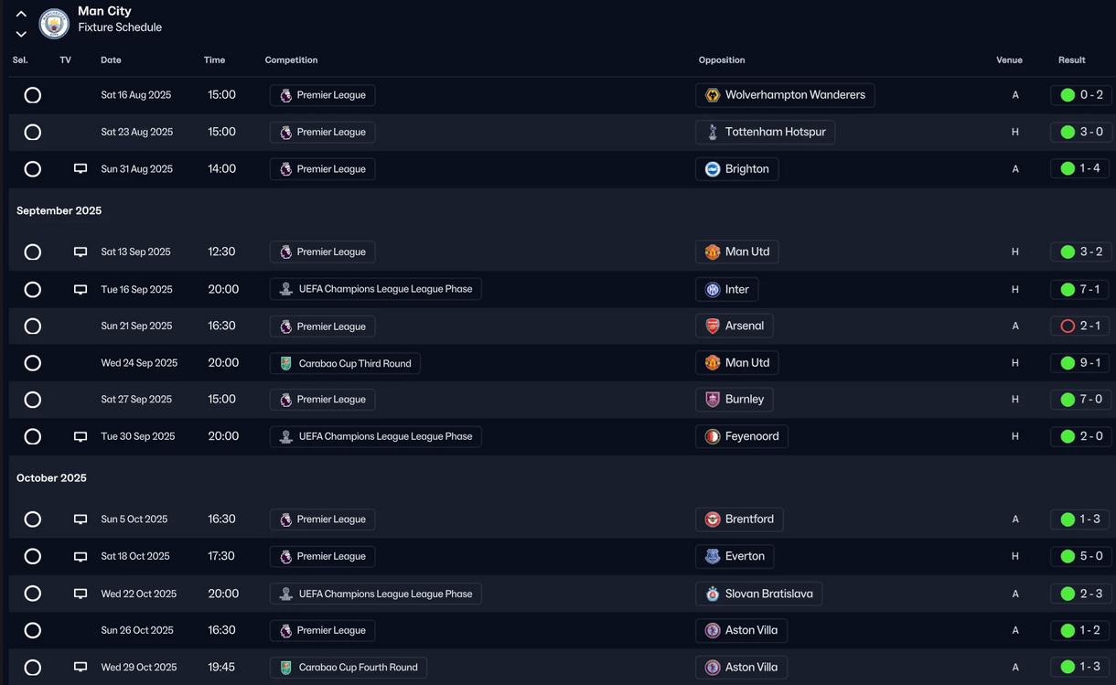Click the Tottenham Hotspur club badge
This screenshot has width=1116, height=685.
click(713, 133)
